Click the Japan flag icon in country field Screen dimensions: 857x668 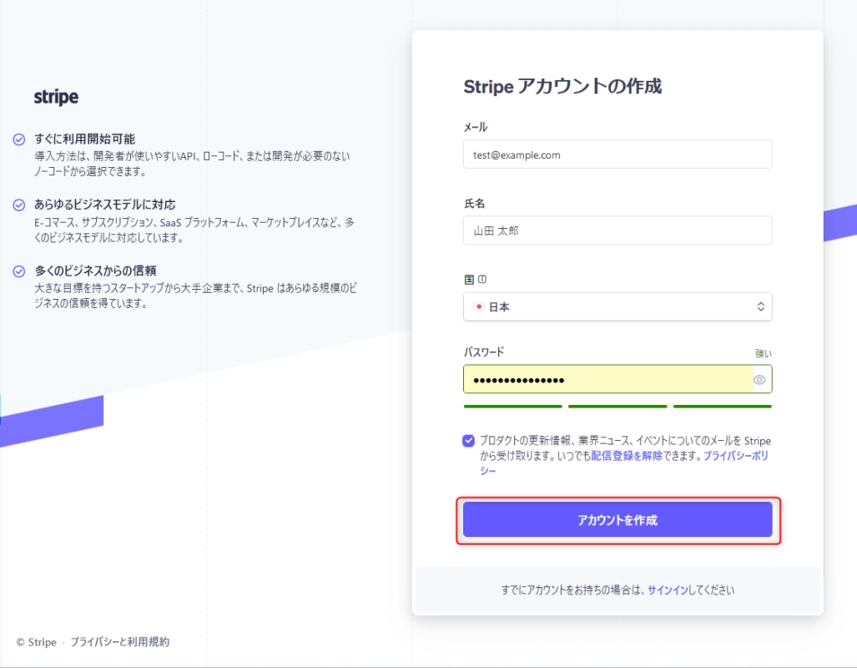point(479,307)
